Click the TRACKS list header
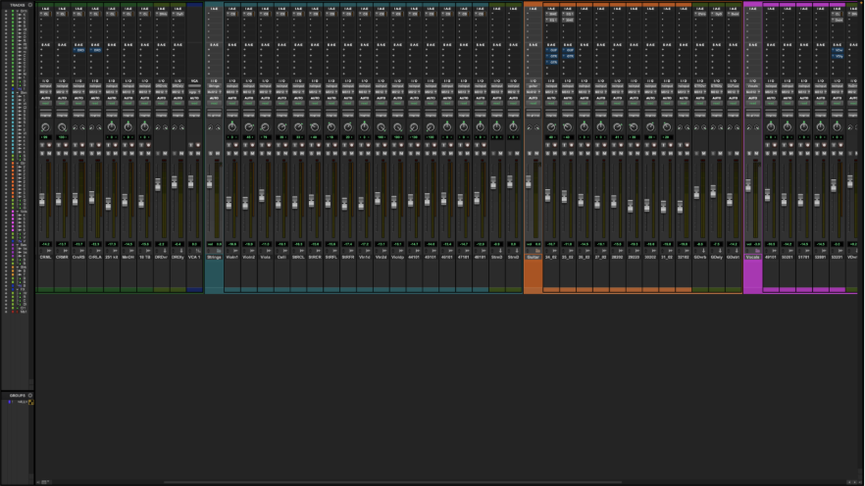 pos(17,5)
